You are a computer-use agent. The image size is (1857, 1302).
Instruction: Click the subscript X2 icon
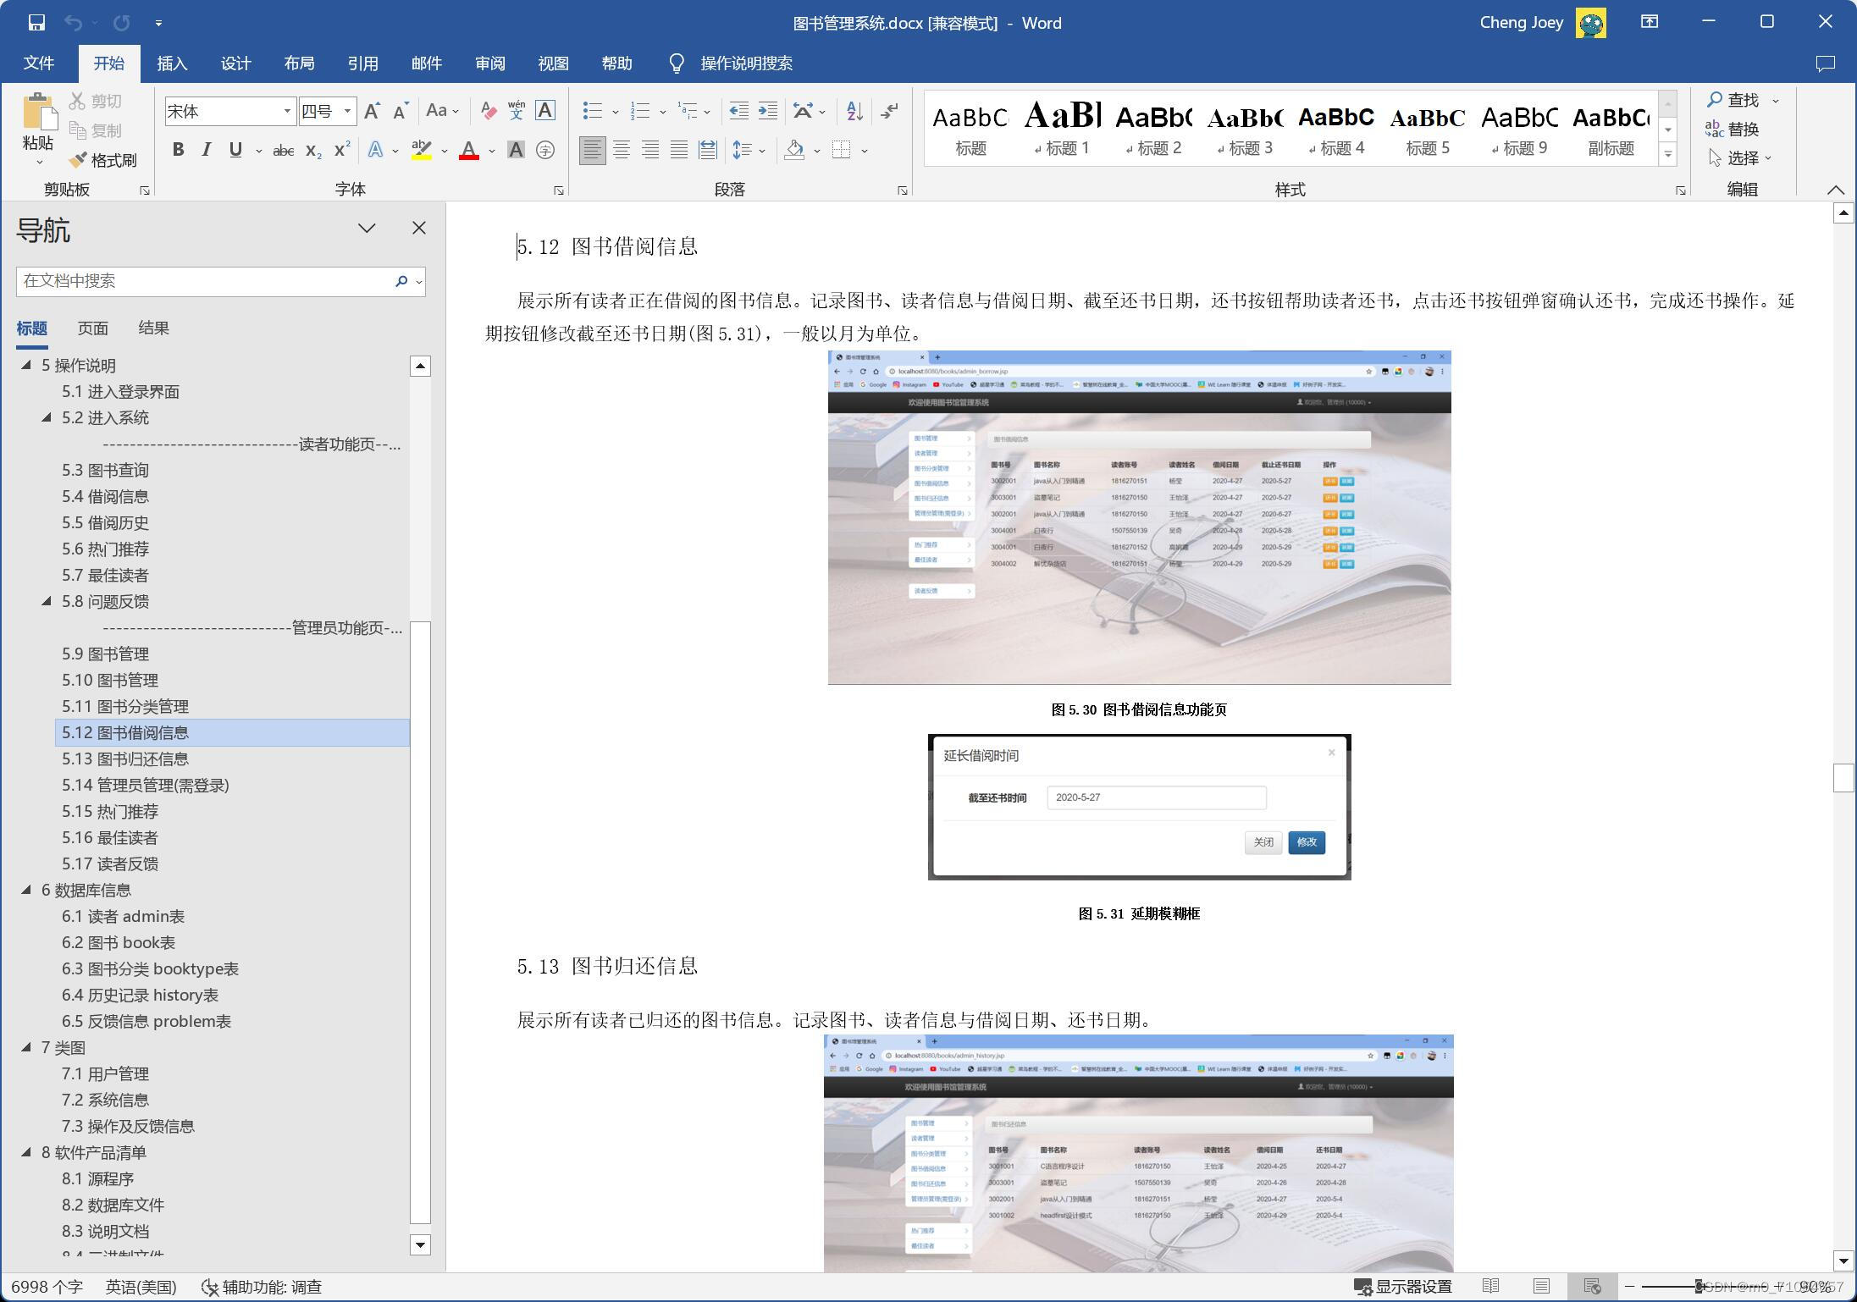(x=313, y=151)
